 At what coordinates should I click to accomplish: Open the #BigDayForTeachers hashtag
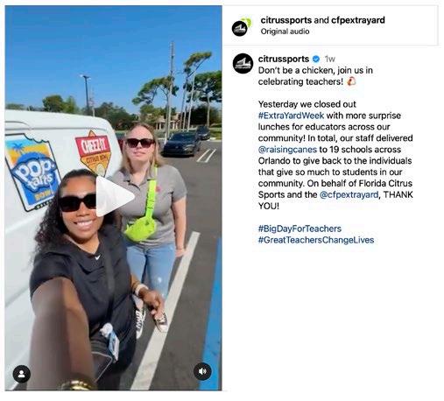coord(300,229)
